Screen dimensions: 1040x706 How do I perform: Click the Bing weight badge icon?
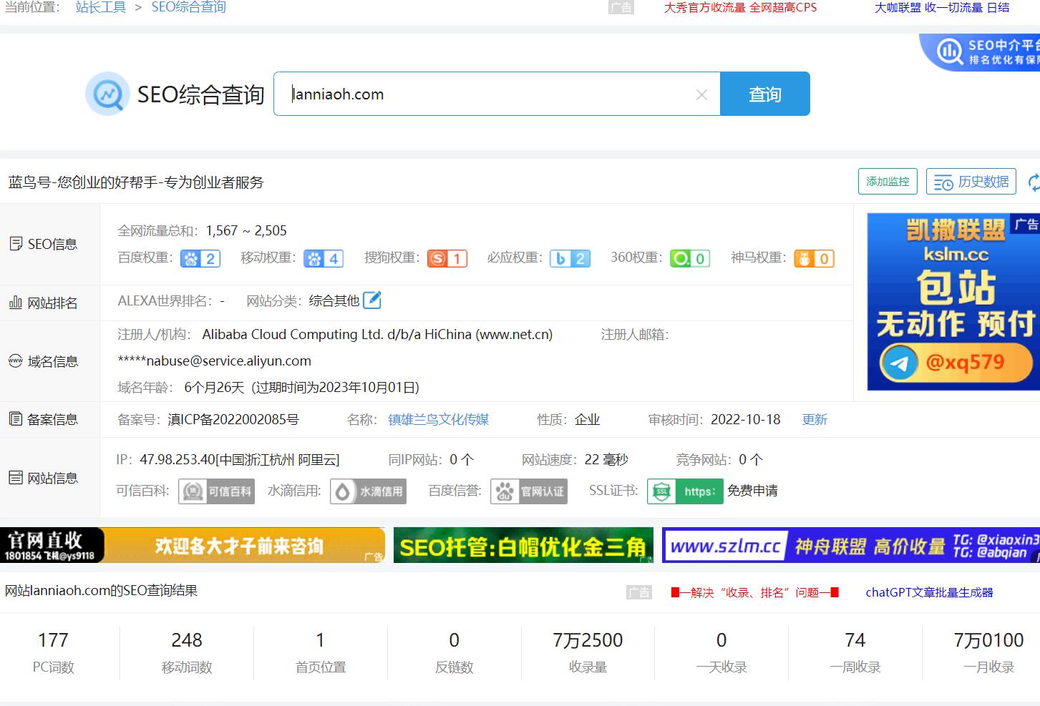point(570,258)
